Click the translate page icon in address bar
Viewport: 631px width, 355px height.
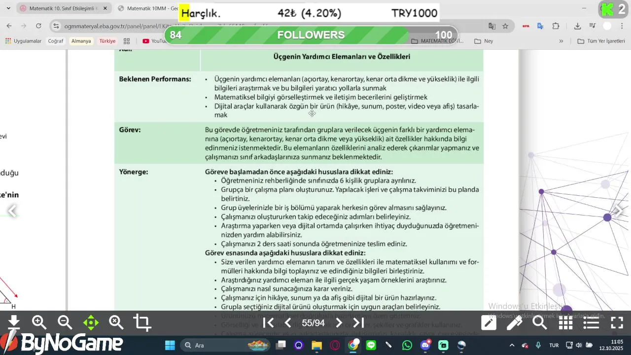[x=492, y=26]
